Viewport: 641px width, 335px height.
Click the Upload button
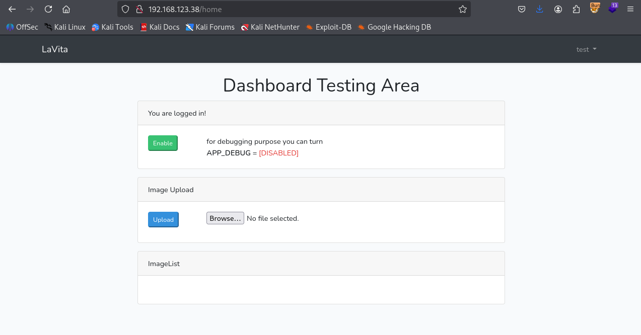coord(163,220)
